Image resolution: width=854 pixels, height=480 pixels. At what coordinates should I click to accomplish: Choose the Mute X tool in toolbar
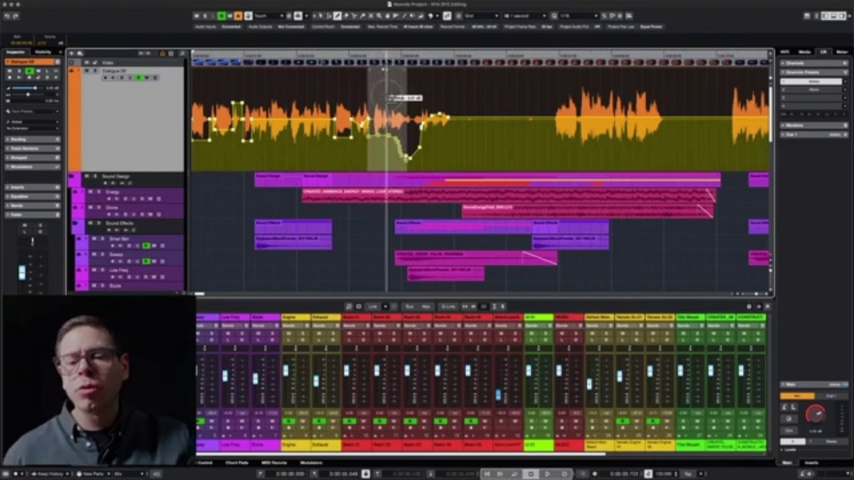pos(370,15)
